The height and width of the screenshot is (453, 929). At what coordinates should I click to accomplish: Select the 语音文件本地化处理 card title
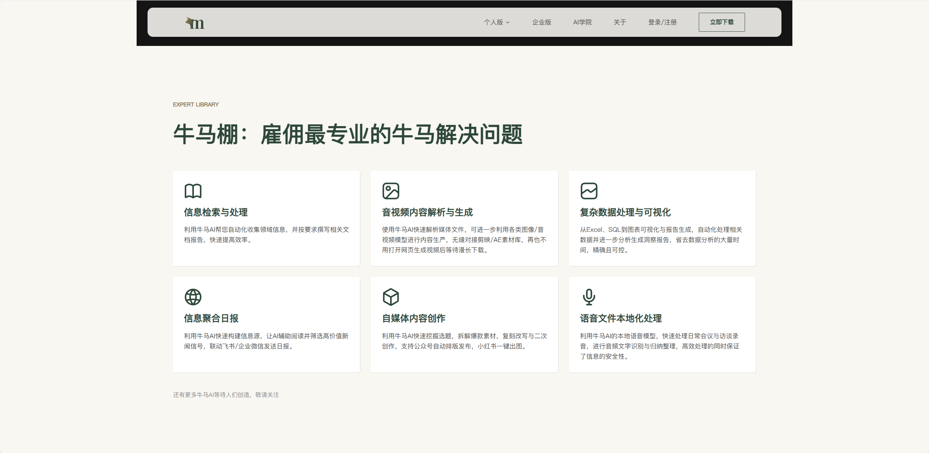(621, 318)
